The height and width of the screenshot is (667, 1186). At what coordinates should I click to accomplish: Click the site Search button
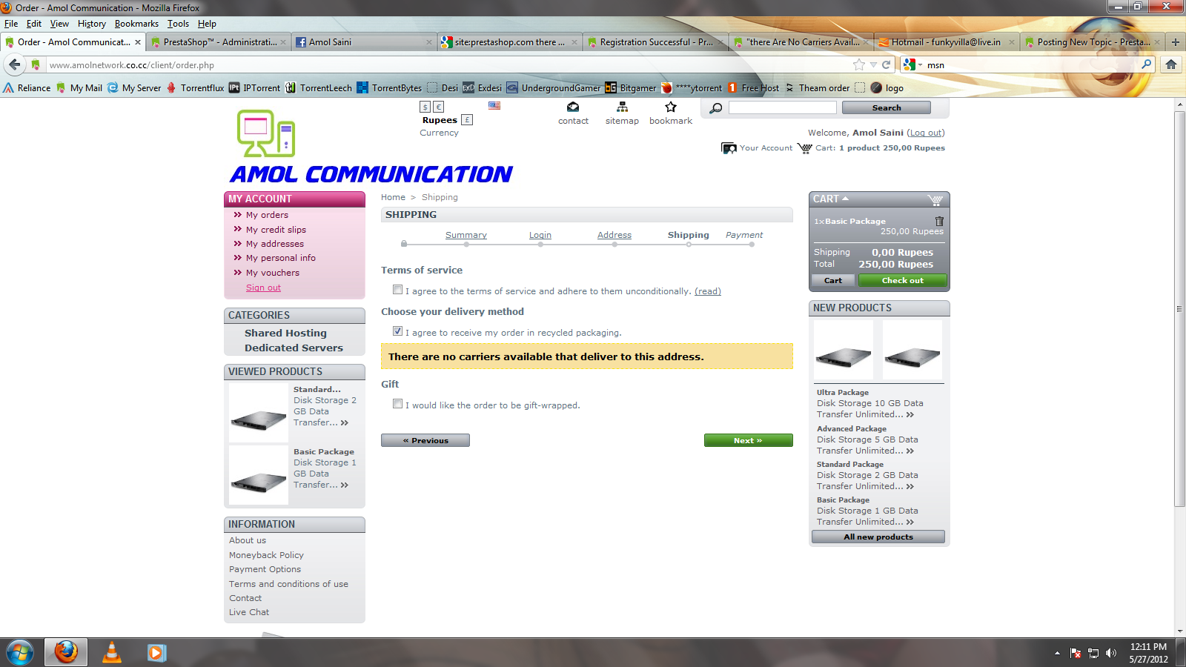coord(886,107)
